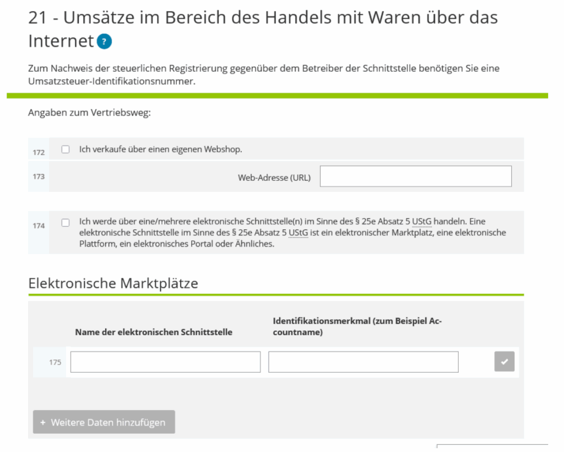Image resolution: width=564 pixels, height=452 pixels.
Task: Click the Identifikationsmerkmal input box in row 175
Action: tap(363, 362)
